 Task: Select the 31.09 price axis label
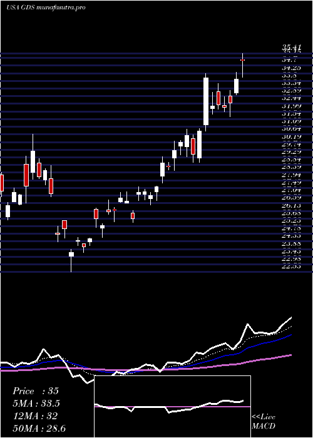coord(291,121)
